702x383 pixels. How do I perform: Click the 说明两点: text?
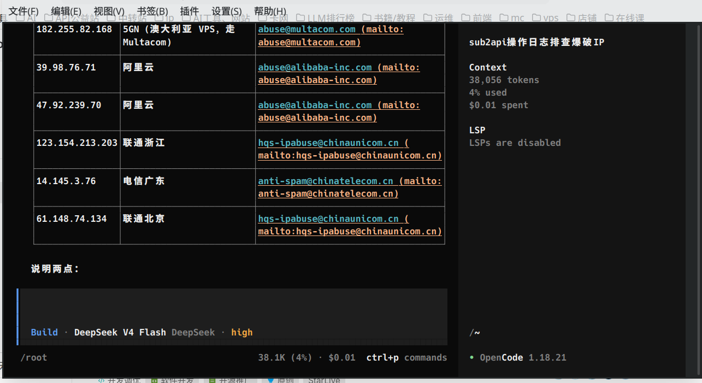pos(55,269)
